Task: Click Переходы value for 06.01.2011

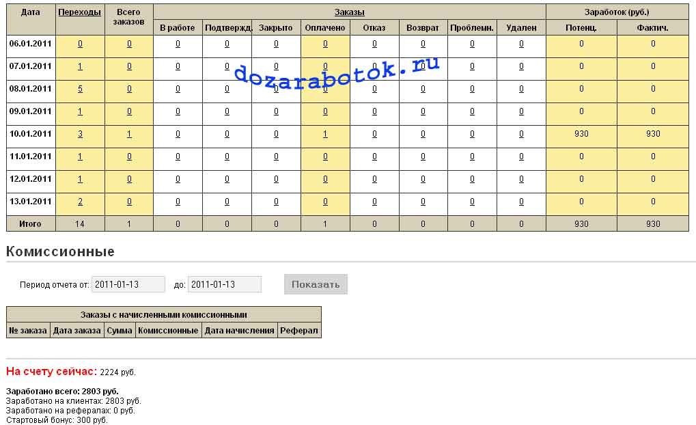Action: point(80,44)
